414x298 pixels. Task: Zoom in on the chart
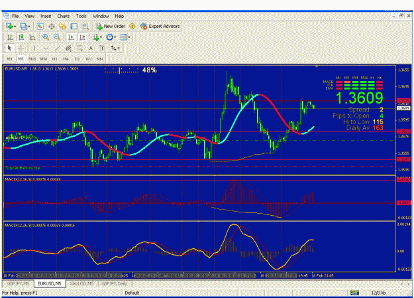(46, 37)
